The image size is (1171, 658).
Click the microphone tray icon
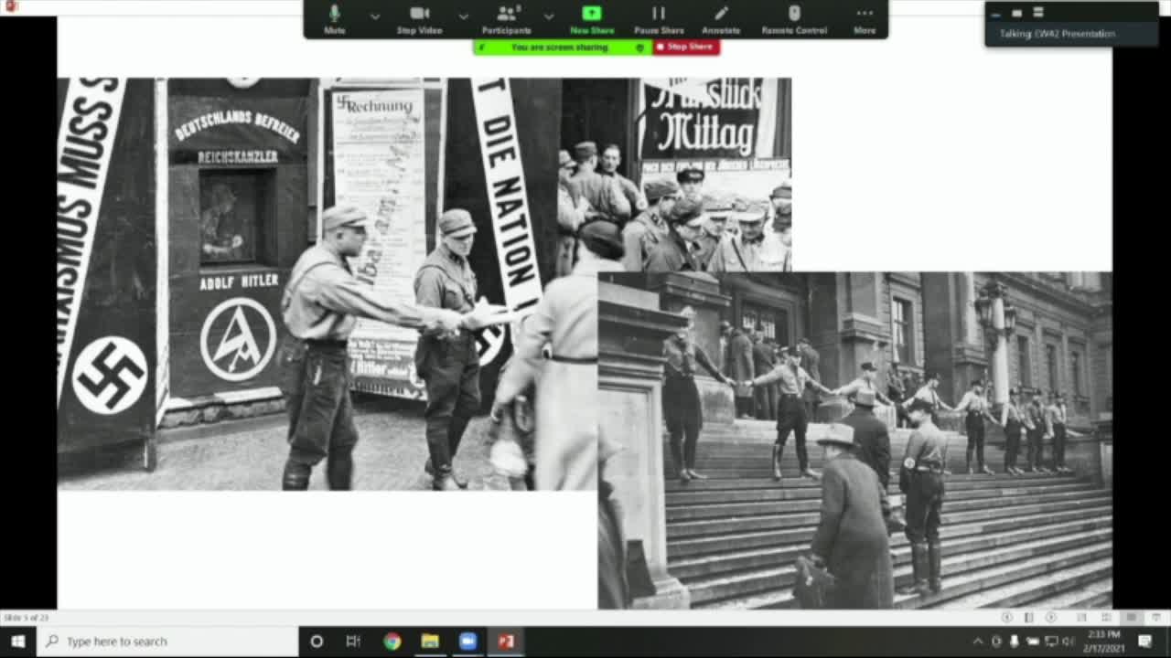pyautogui.click(x=1014, y=642)
